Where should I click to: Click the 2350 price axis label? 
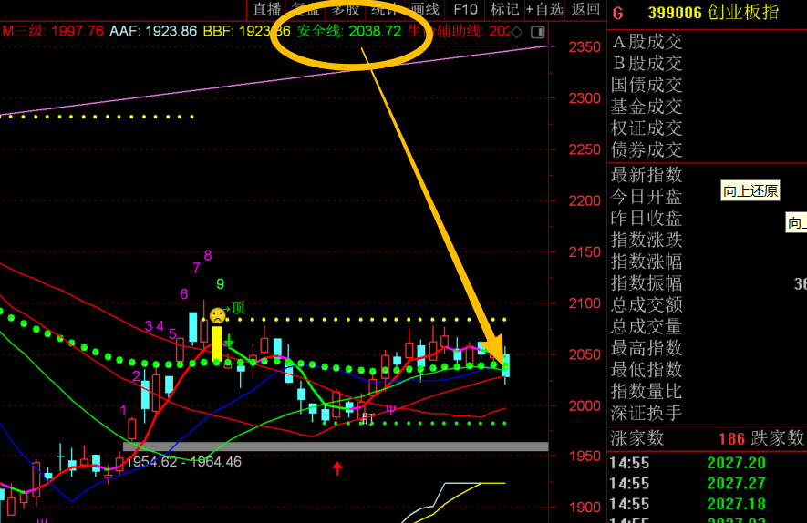point(585,47)
